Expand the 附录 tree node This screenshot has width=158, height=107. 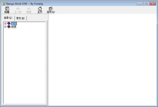(5, 27)
